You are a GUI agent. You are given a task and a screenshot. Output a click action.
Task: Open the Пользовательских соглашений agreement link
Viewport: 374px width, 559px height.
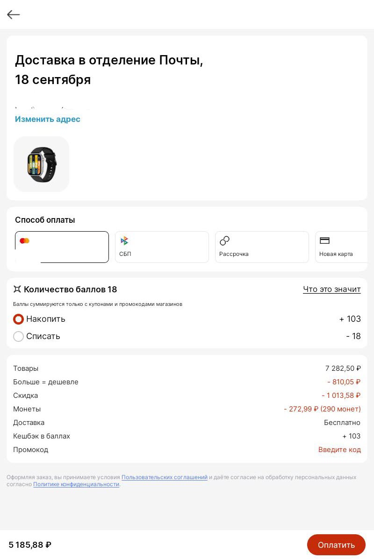(x=165, y=477)
